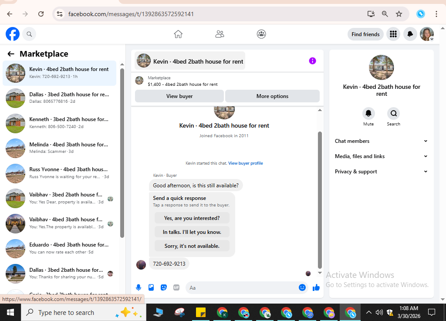This screenshot has width=446, height=321.
Task: Open the sticky notes app in taskbar
Action: coord(201,312)
